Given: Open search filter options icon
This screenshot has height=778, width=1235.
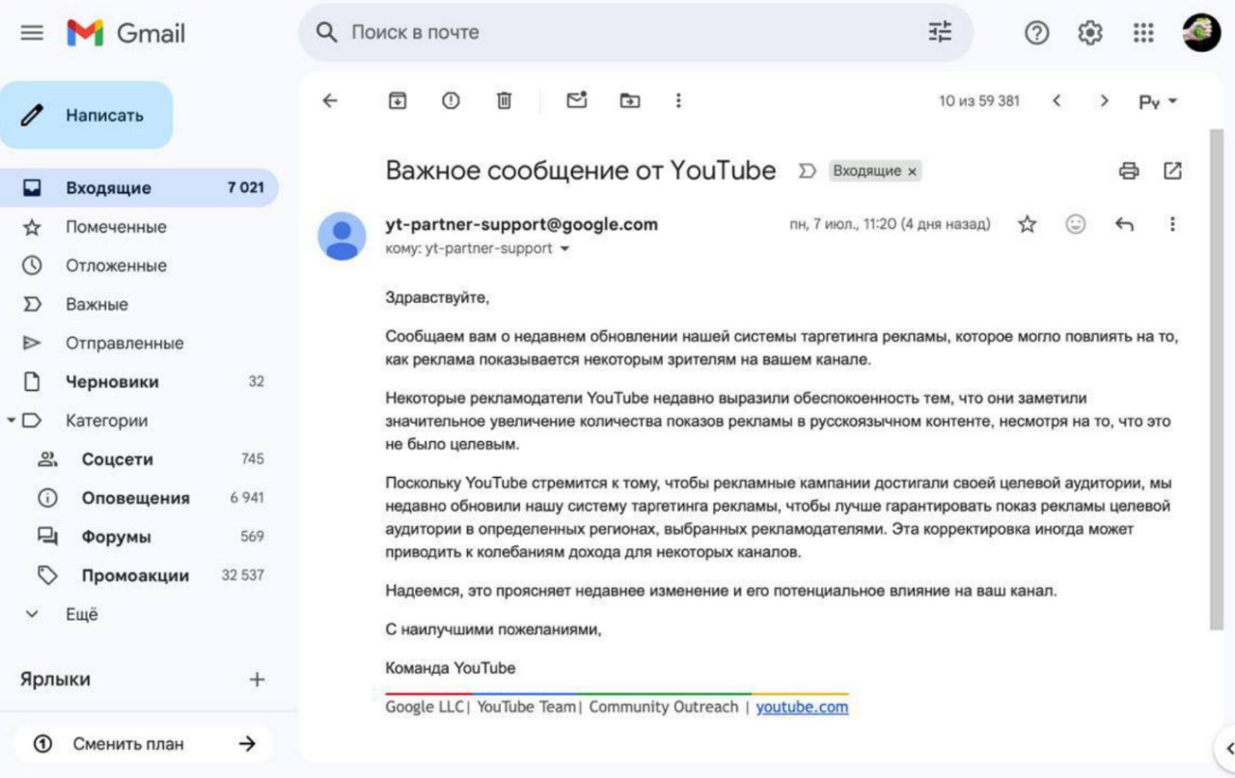Looking at the screenshot, I should coord(940,33).
